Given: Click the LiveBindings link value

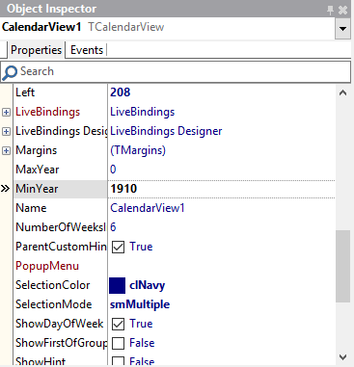Looking at the screenshot, I should [x=143, y=112].
